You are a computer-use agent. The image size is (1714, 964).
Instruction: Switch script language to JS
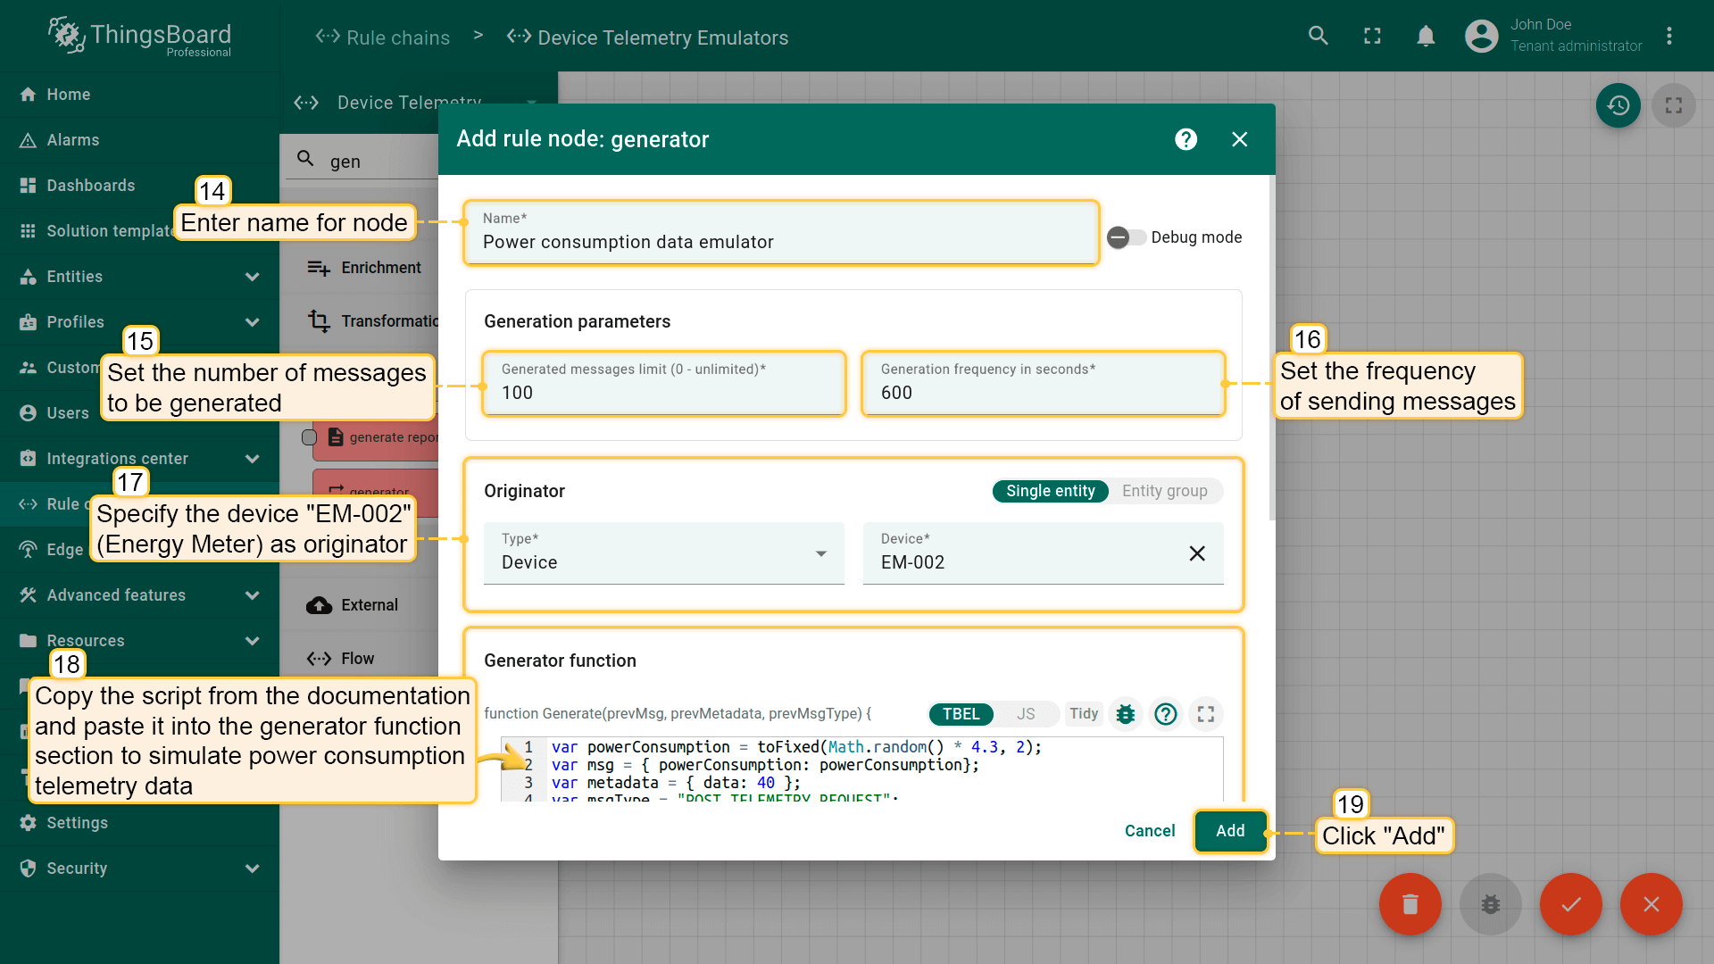coord(1026,714)
